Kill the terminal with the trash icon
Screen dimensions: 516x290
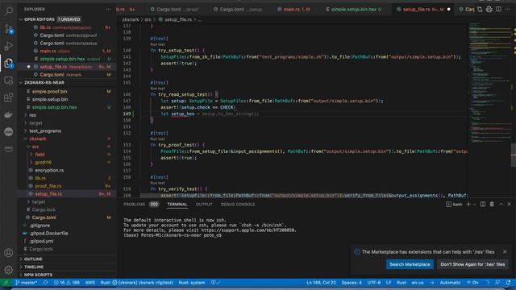tap(492, 204)
